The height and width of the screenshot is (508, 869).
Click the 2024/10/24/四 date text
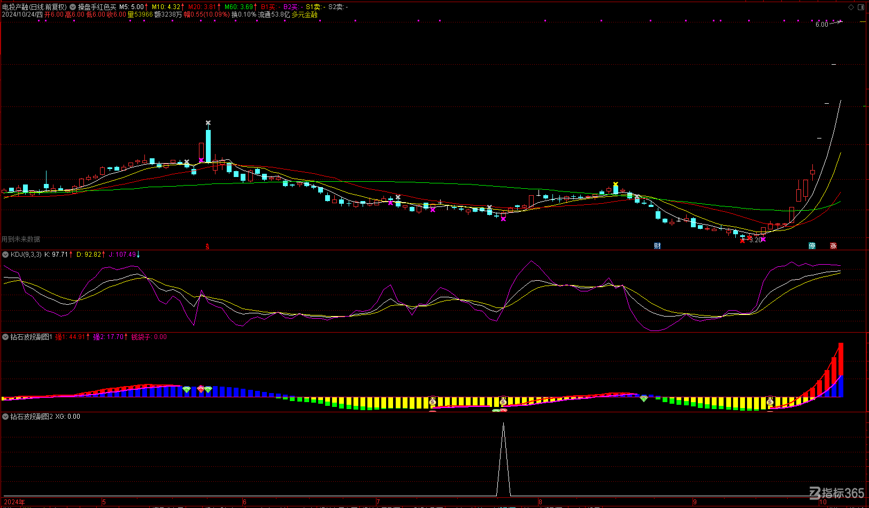(x=22, y=14)
